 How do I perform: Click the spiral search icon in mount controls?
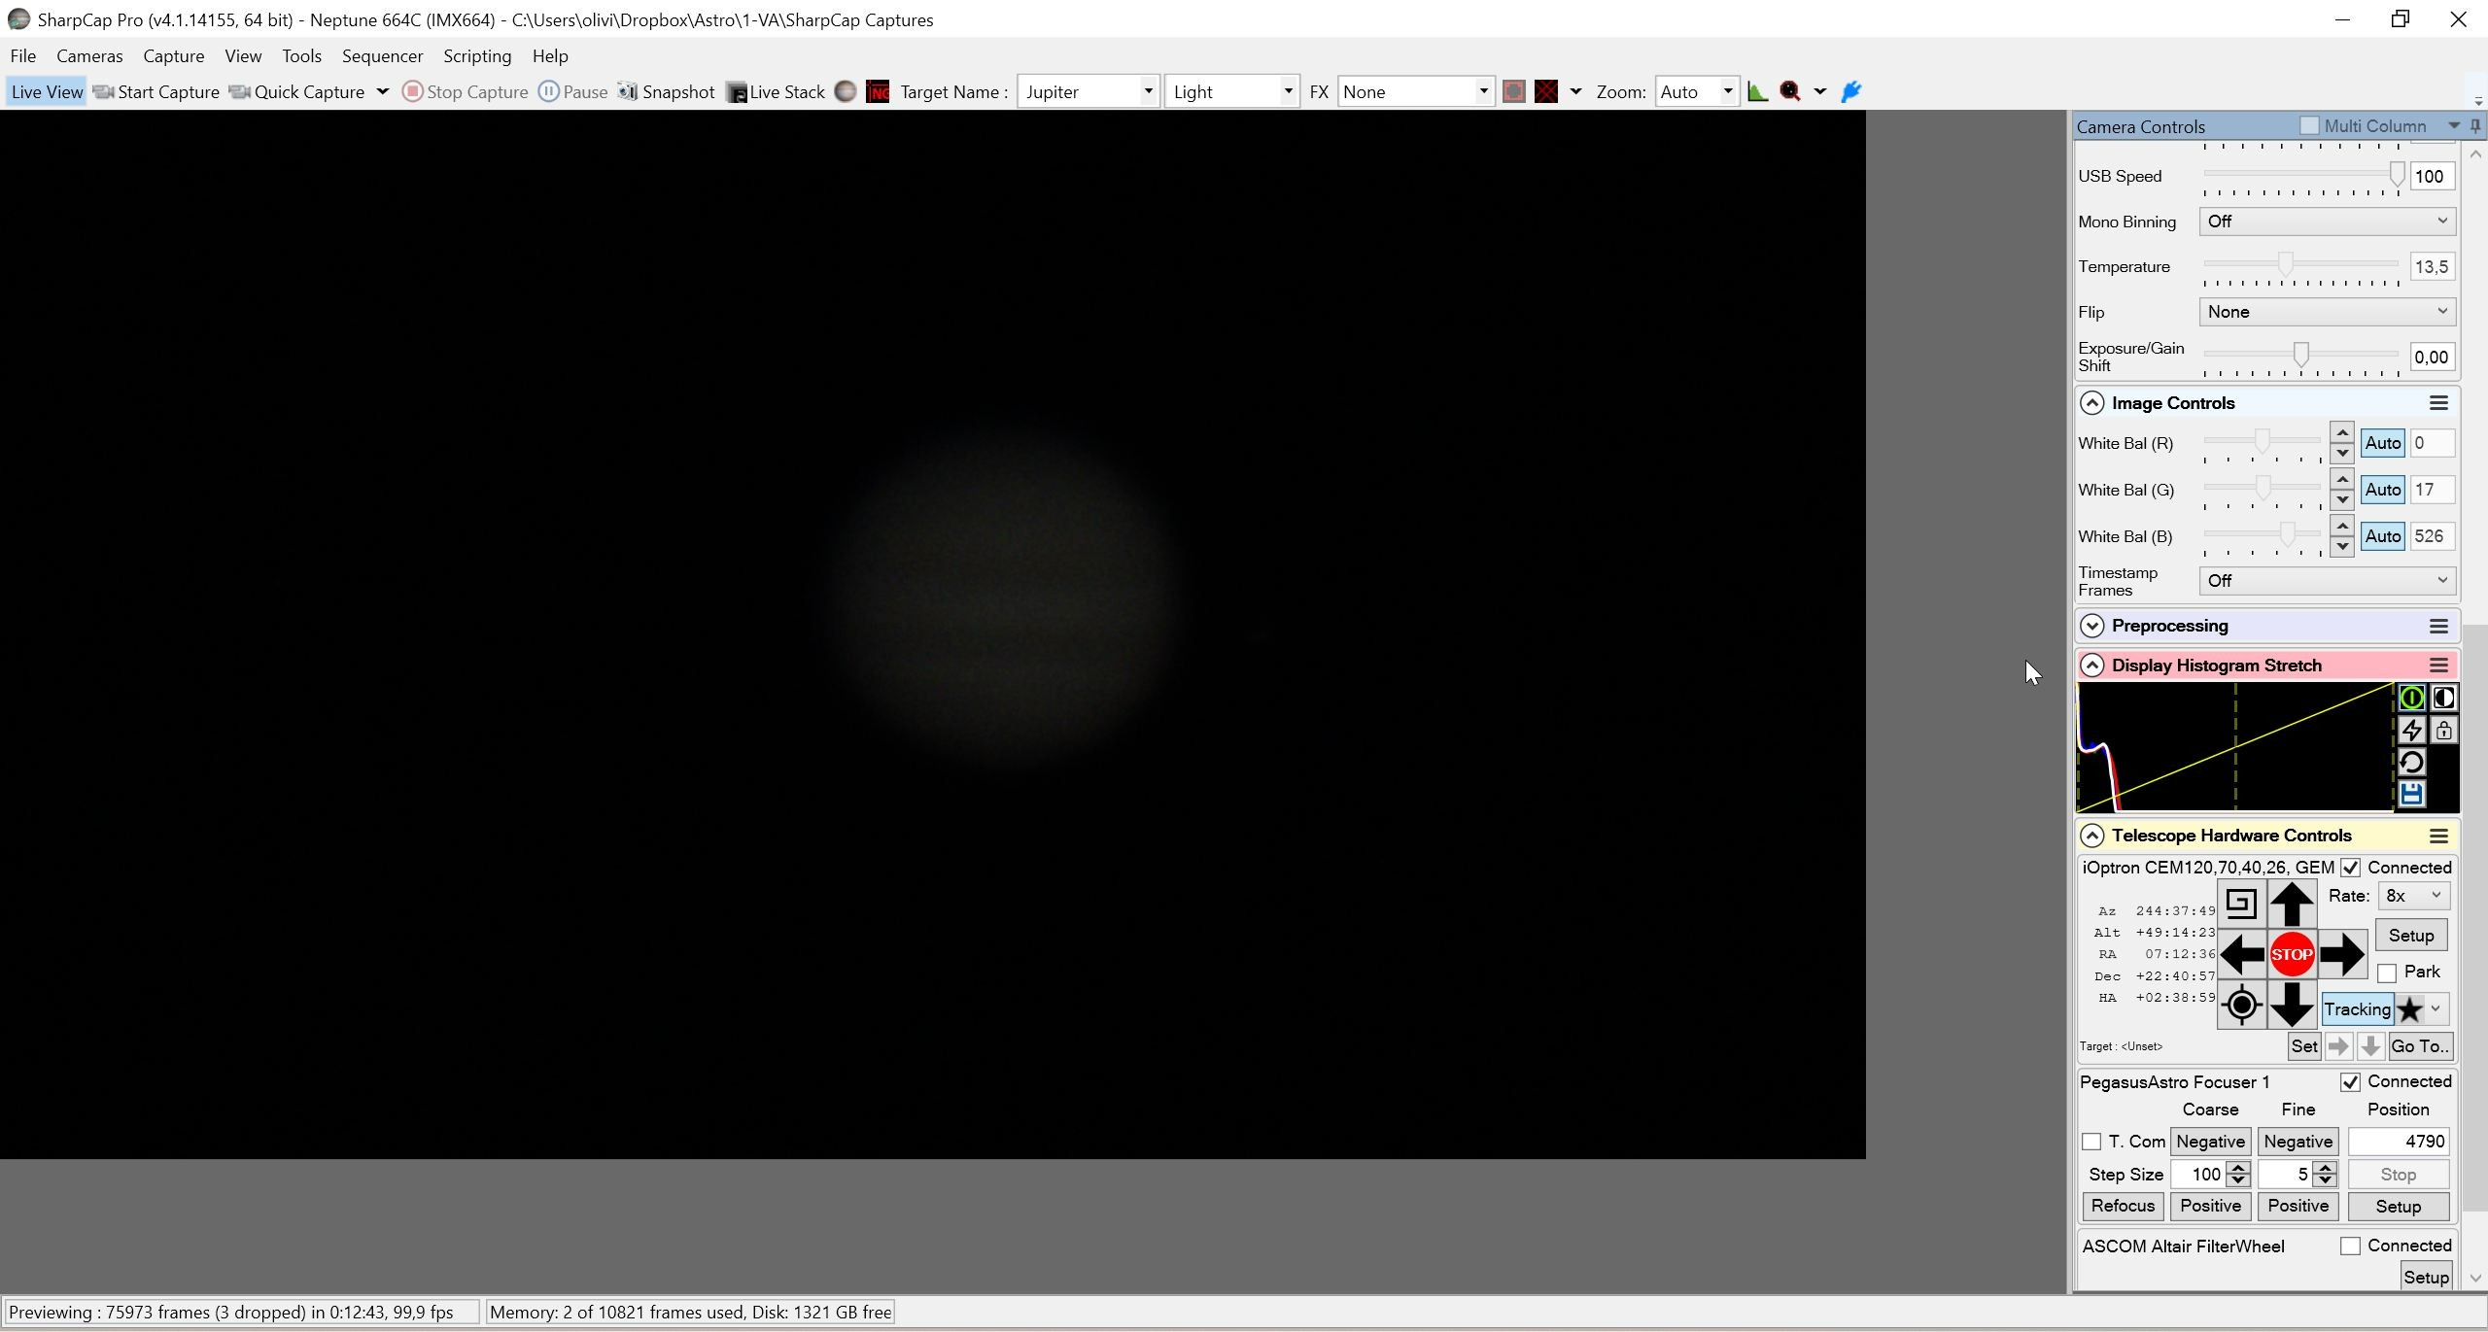(x=2241, y=904)
